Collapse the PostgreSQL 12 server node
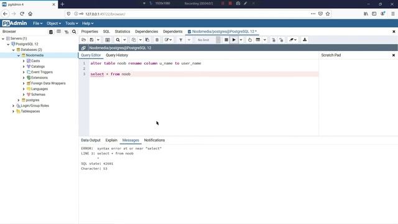398x224 pixels. coord(8,44)
